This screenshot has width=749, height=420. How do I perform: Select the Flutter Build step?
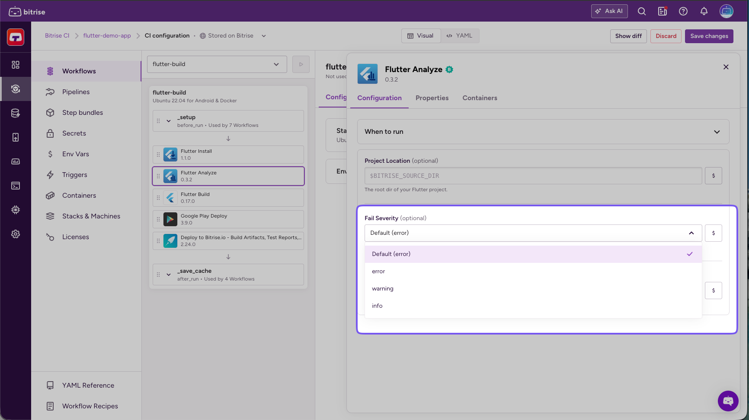pyautogui.click(x=228, y=198)
